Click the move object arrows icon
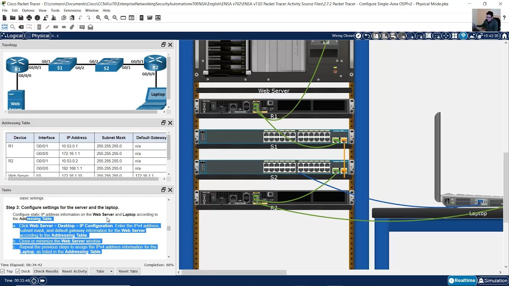Image resolution: width=509 pixels, height=286 pixels. (x=446, y=36)
